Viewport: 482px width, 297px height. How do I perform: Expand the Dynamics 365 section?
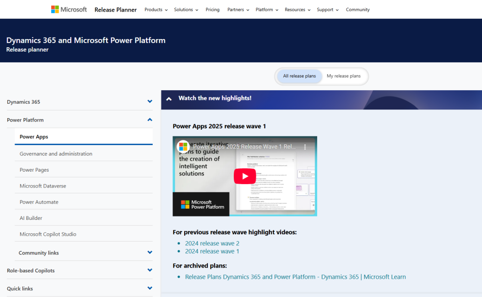pos(149,101)
